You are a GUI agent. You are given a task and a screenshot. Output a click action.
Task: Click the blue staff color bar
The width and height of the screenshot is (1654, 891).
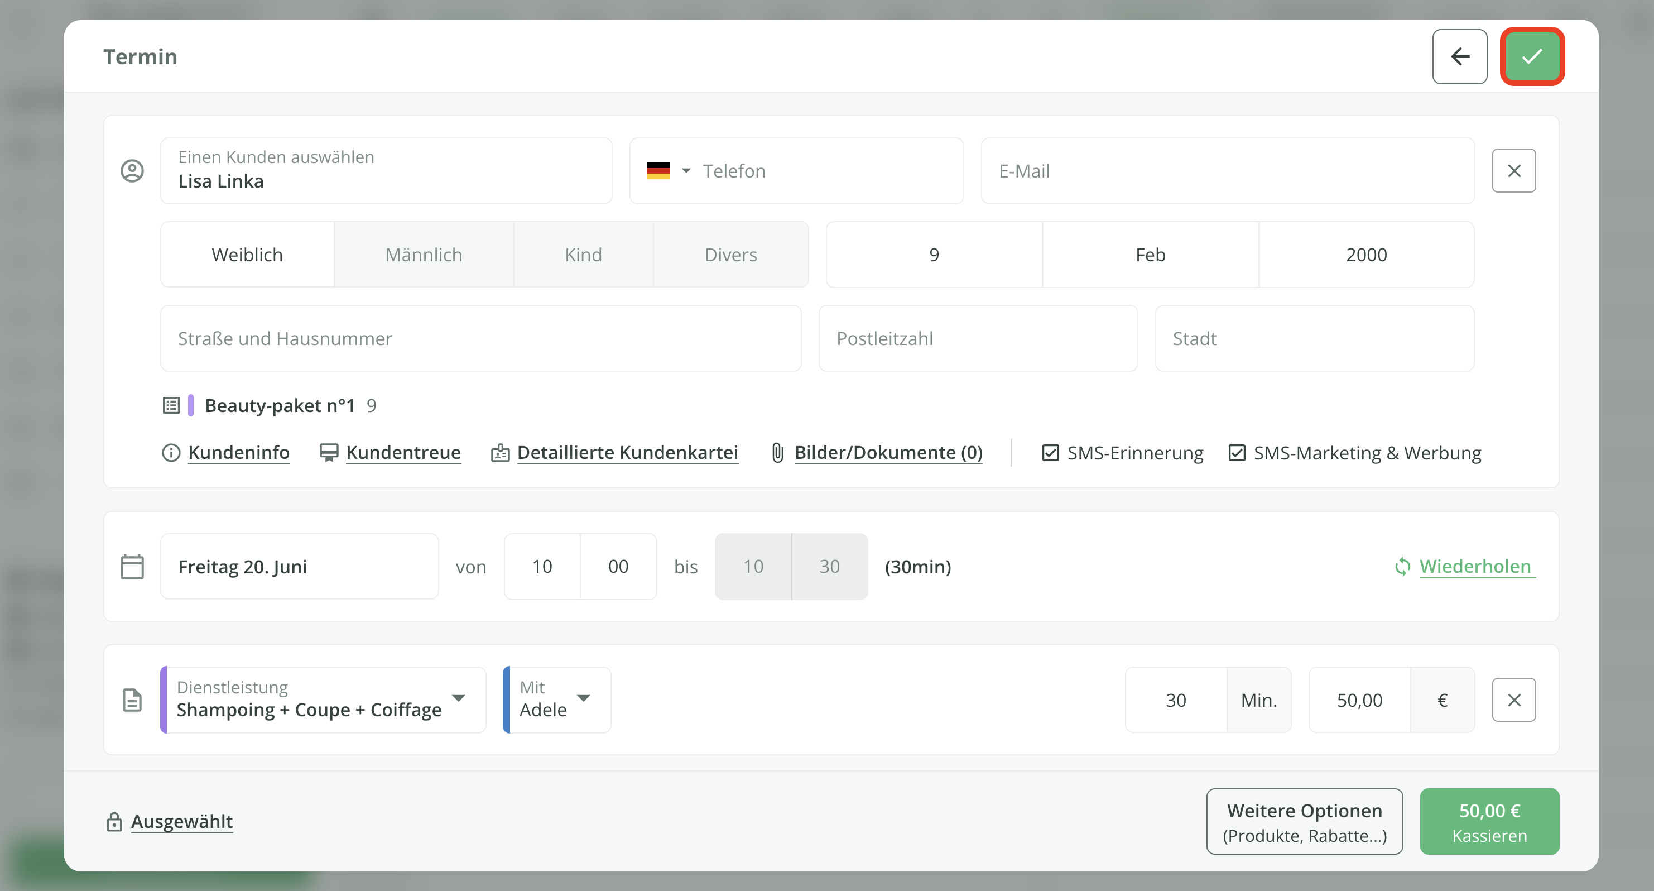(506, 700)
